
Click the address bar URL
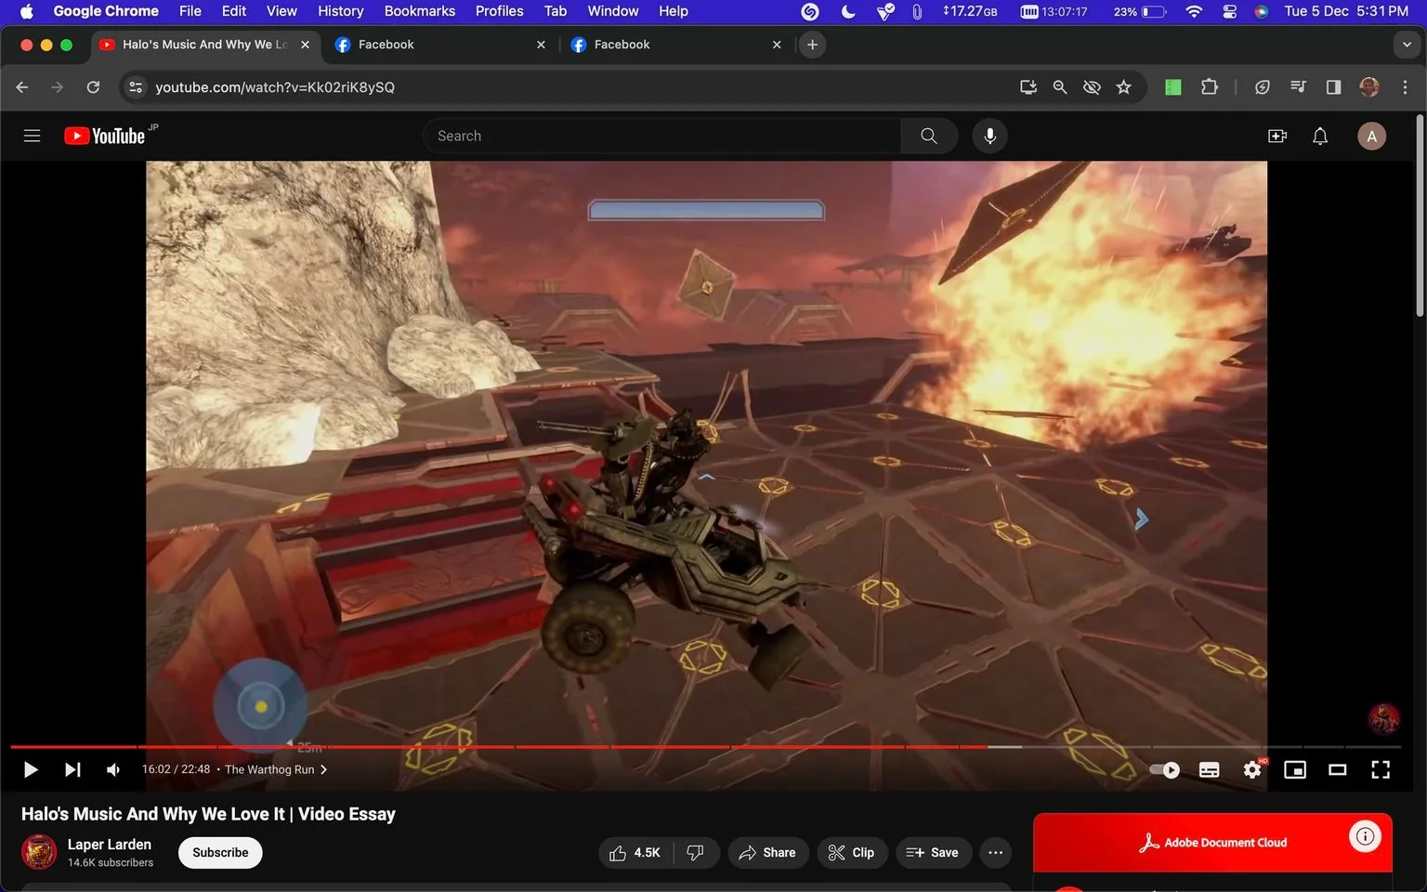click(x=275, y=86)
